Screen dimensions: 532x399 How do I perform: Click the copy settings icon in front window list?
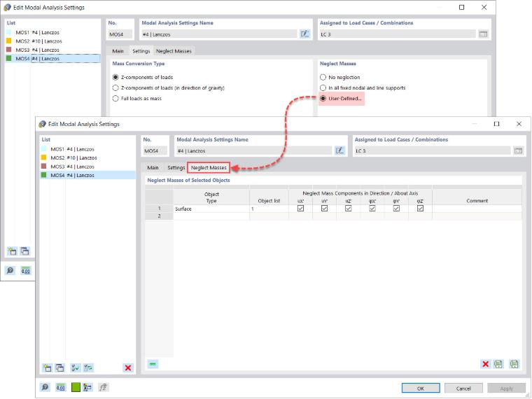pos(60,367)
